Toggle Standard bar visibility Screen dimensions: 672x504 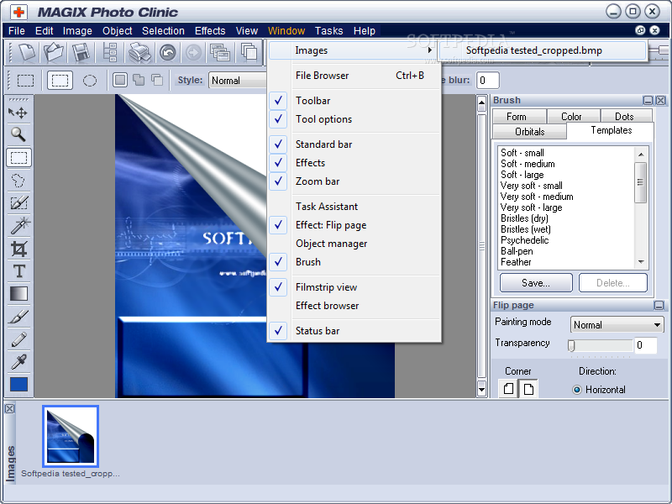[354, 144]
